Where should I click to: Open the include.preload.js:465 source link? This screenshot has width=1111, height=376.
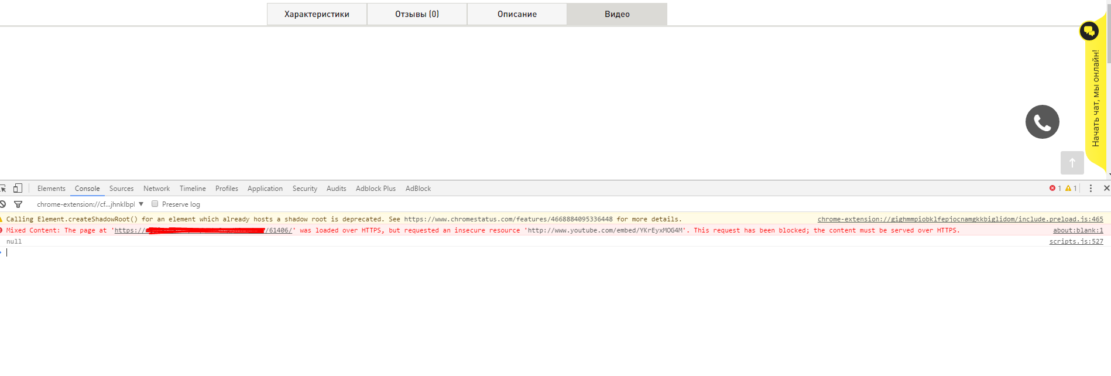click(960, 219)
